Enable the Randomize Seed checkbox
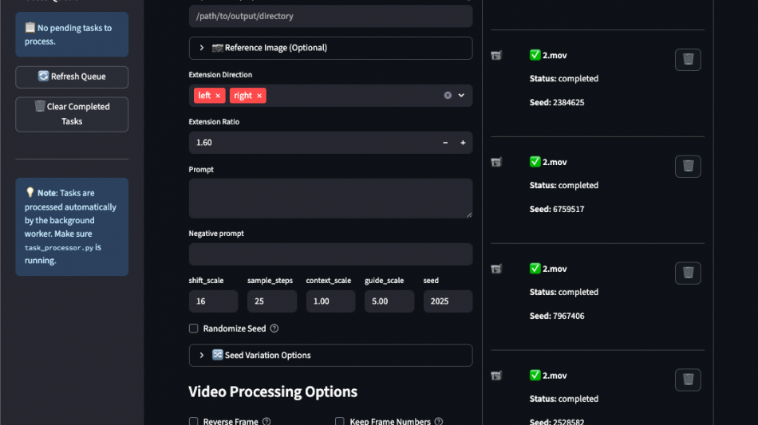The height and width of the screenshot is (425, 758). [193, 329]
